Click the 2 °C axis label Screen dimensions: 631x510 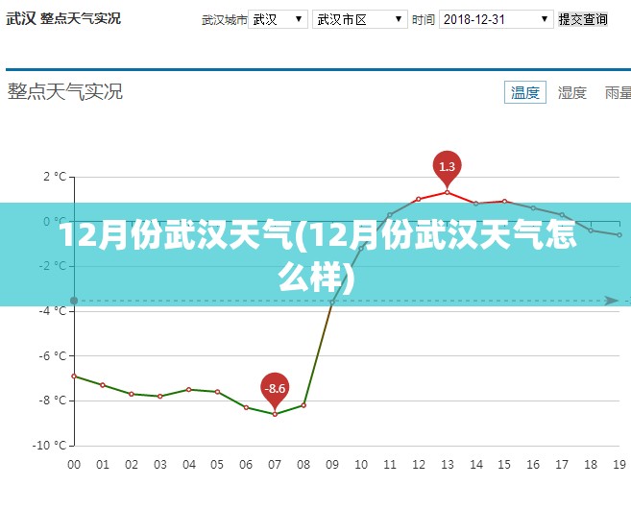(x=55, y=177)
